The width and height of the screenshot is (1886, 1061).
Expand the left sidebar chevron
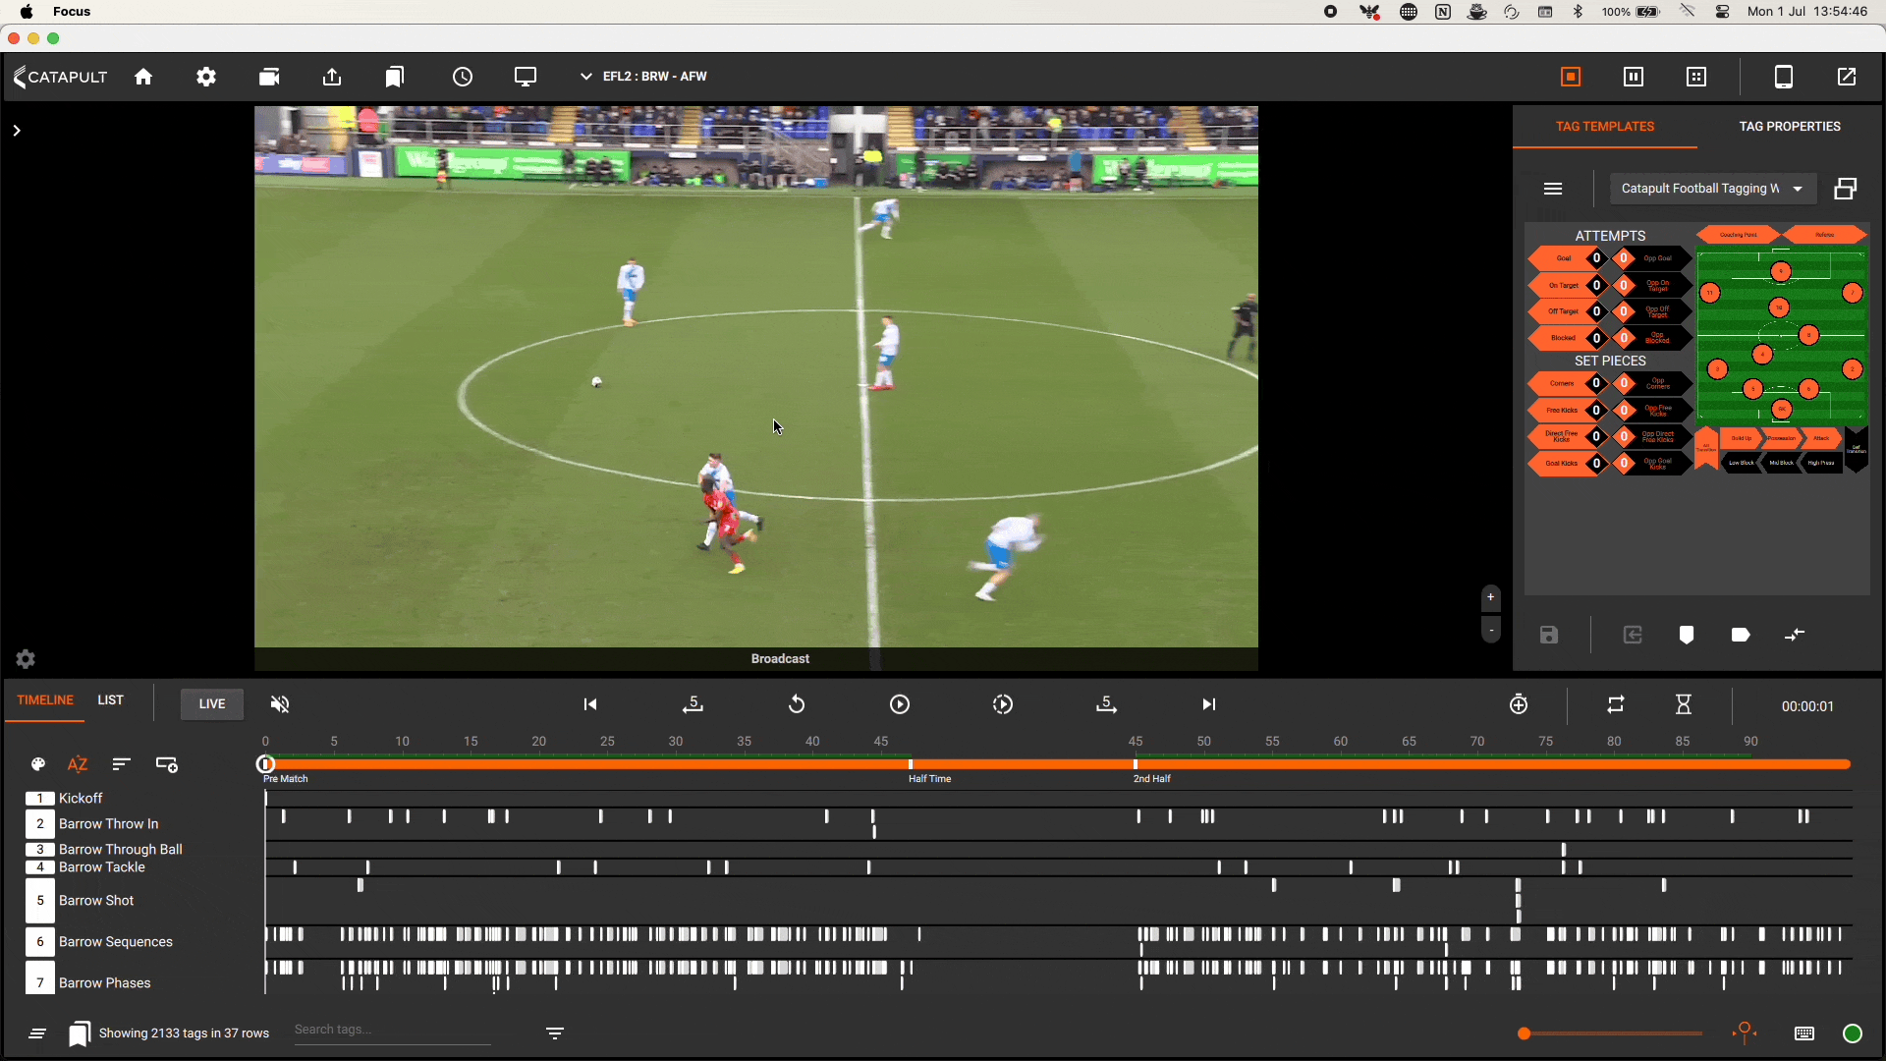(17, 130)
